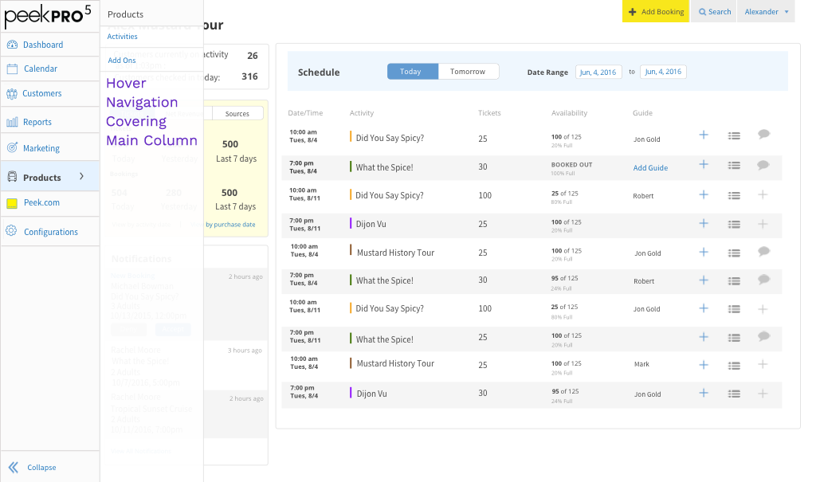Open list icon on What the Spice! 8/11 row
Viewport: 816px width, 482px height.
[734, 338]
